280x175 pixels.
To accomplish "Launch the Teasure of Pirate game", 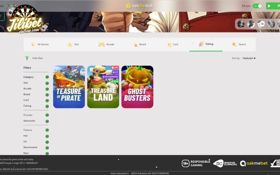I will click(69, 87).
